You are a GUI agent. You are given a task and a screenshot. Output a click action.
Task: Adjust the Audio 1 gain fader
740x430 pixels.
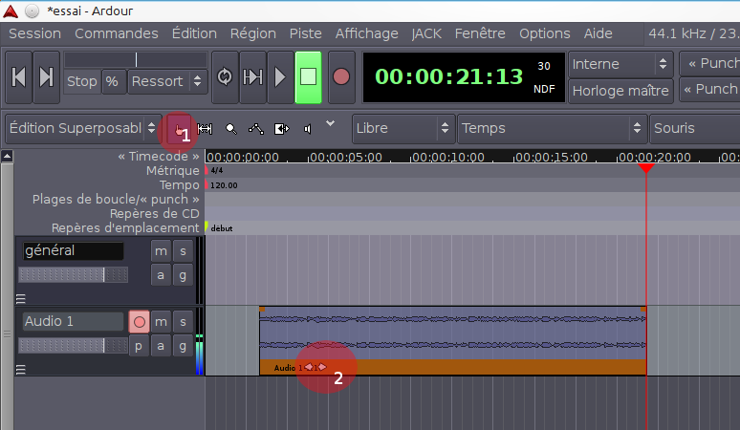[74, 346]
